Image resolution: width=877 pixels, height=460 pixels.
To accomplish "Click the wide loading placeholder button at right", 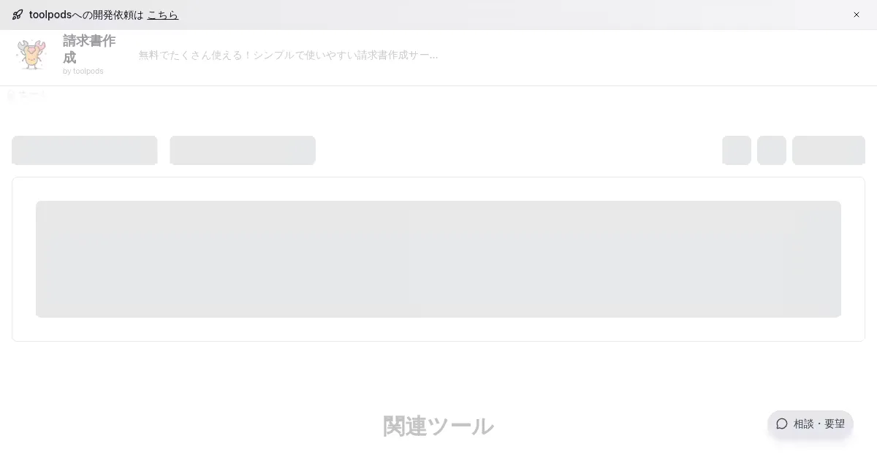I will 829,150.
